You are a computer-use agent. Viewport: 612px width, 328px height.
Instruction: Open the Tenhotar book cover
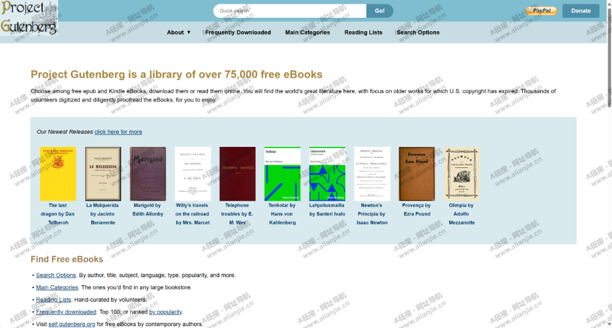[283, 174]
